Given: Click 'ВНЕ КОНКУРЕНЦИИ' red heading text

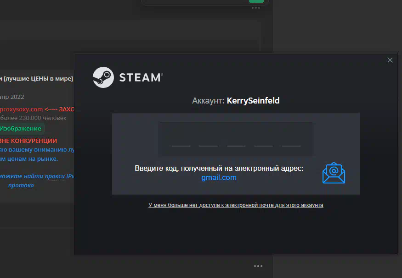Looking at the screenshot, I should click(x=28, y=141).
